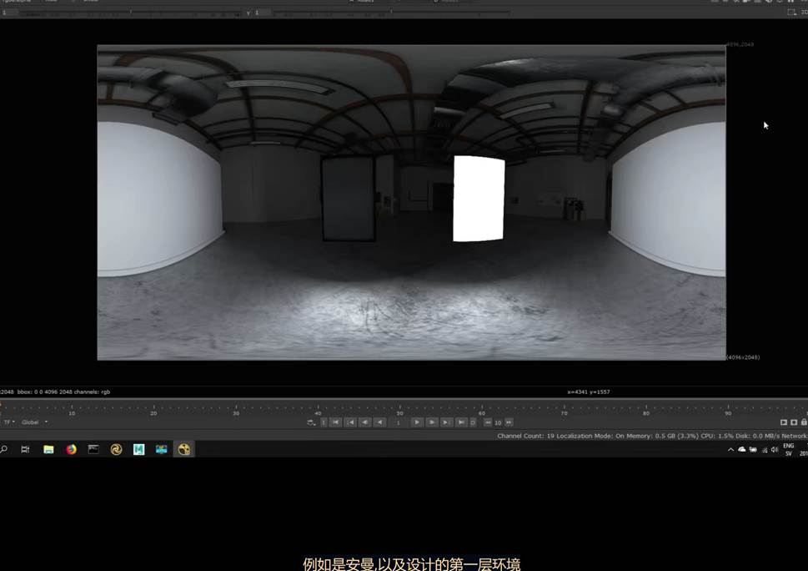Open File Explorer from taskbar
Screen dimensions: 808x571
tap(48, 449)
